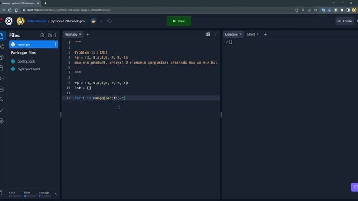Click the Python language icon beside repl name
Image resolution: width=358 pixels, height=201 pixels.
coord(93,21)
